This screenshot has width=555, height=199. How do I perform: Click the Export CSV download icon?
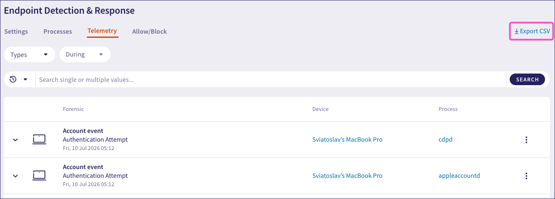[517, 31]
